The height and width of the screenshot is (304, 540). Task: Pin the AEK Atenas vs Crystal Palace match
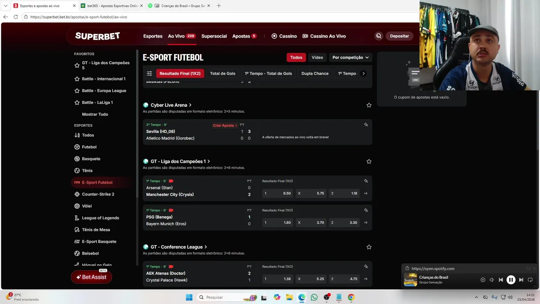coord(366,266)
